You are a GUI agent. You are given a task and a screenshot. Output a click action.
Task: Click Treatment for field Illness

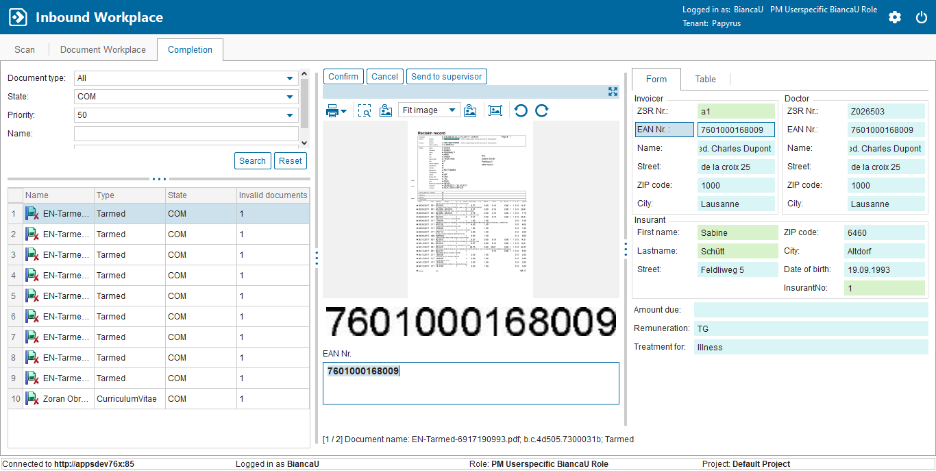point(811,348)
